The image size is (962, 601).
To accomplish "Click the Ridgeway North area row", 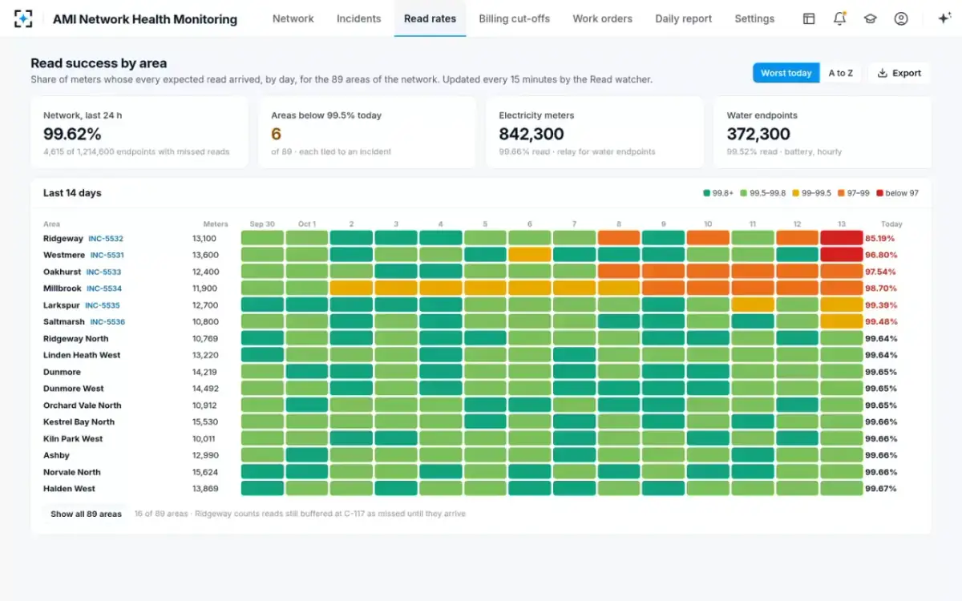I will pos(481,338).
